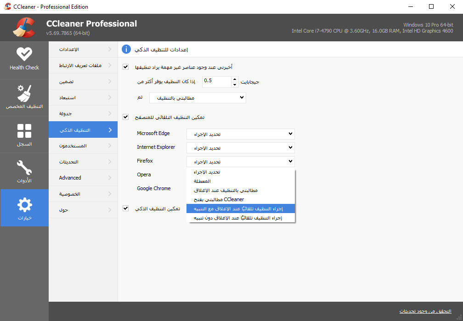Click the window resize grip corner
Image resolution: width=463 pixels, height=321 pixels.
click(459, 317)
